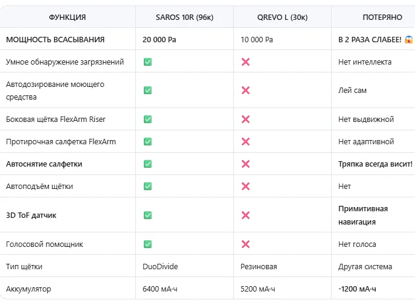Click red cross in Автодозирование моющего средства row

click(x=246, y=91)
